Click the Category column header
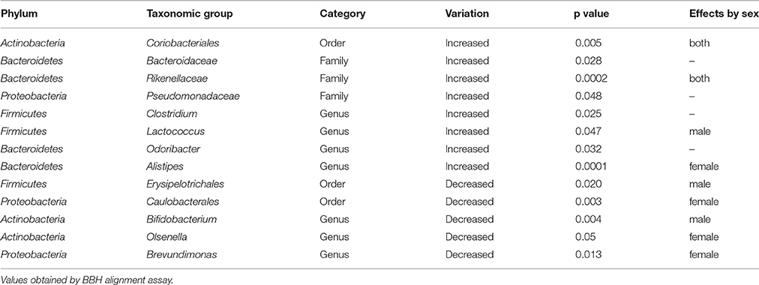 coord(342,14)
